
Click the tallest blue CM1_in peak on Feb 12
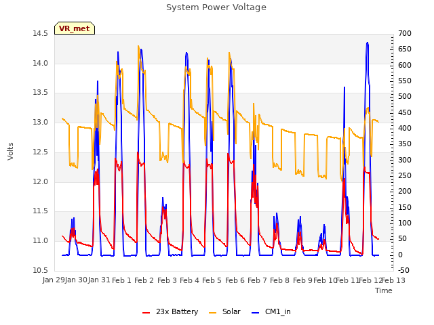[368, 43]
